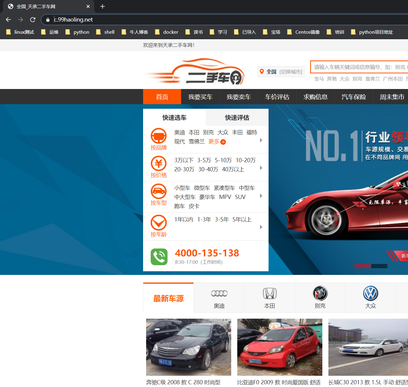Screen dimensions: 408x387
Task: Click the 按车龄 checkmark icon
Action: click(x=159, y=223)
